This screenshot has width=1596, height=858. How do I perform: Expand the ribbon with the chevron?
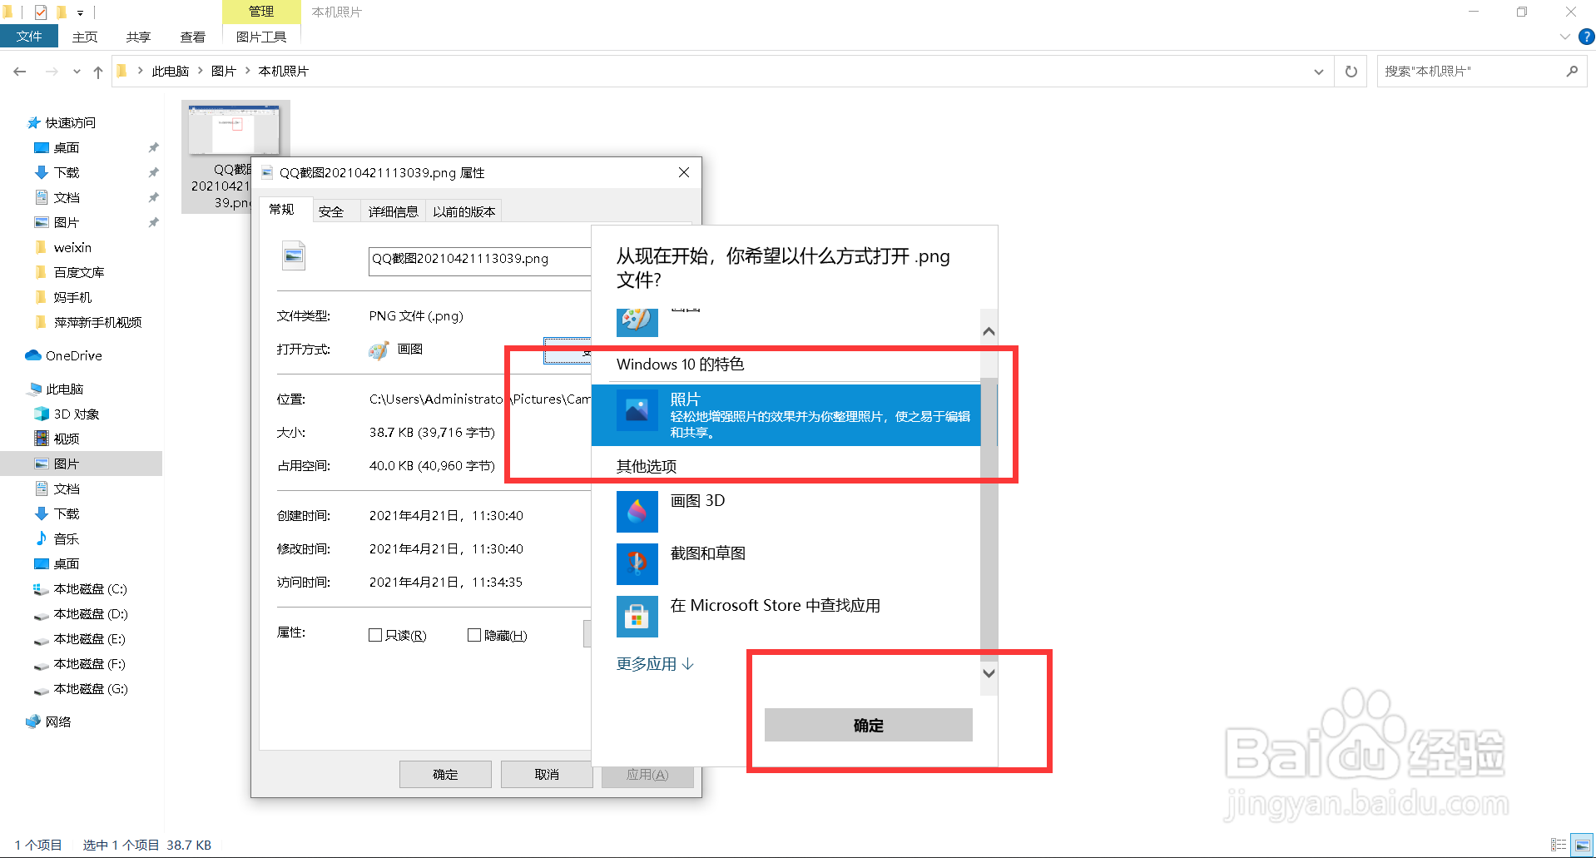[1564, 37]
